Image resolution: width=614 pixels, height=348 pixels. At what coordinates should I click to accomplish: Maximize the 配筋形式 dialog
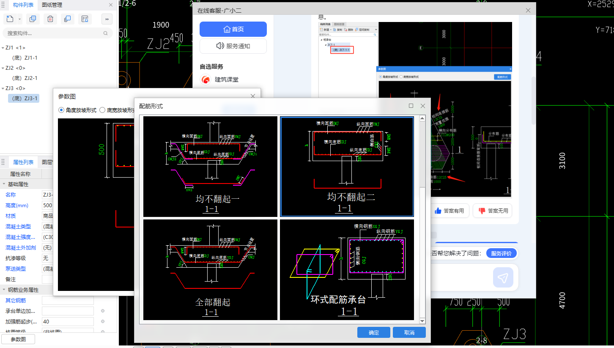[x=411, y=106]
